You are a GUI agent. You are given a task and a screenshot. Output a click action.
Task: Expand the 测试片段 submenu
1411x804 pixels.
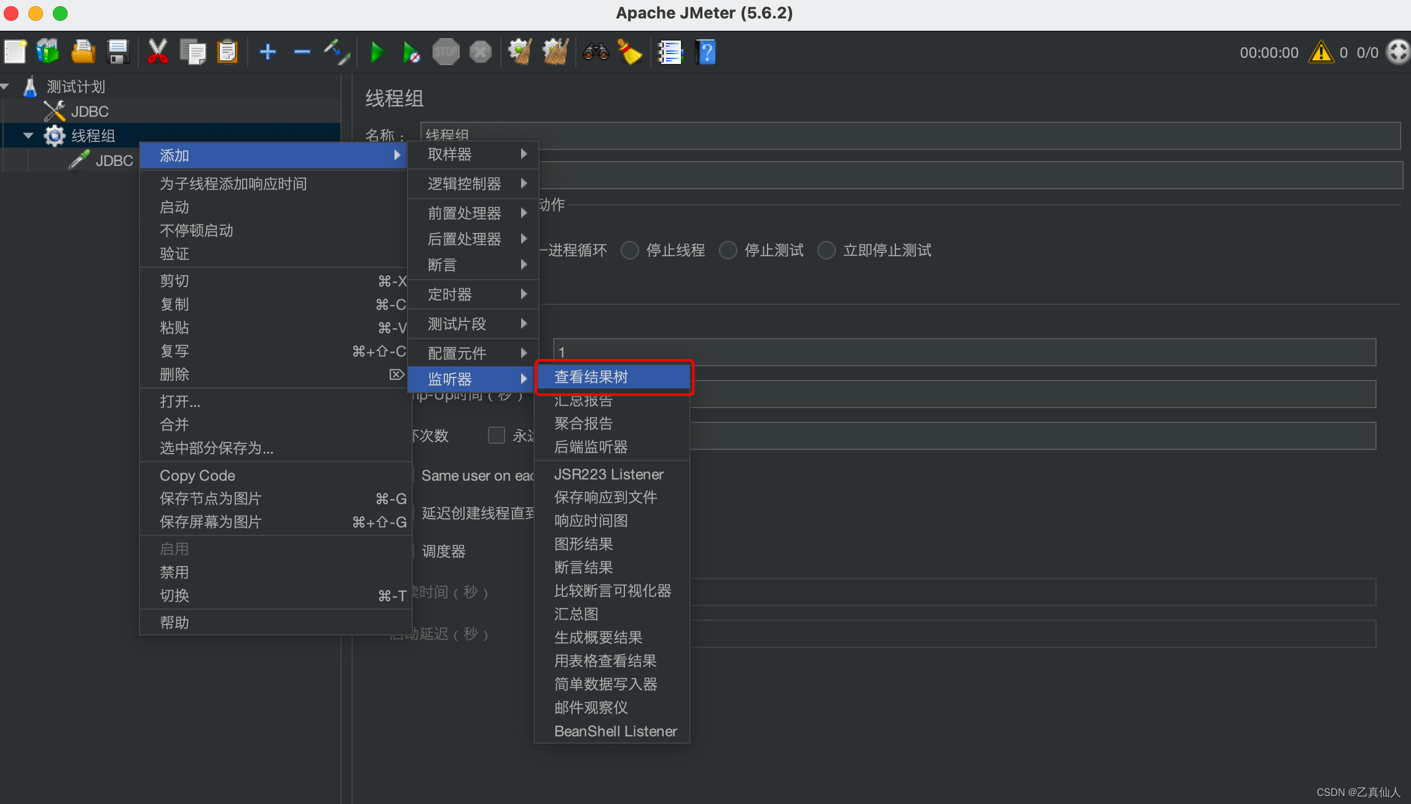click(x=473, y=323)
